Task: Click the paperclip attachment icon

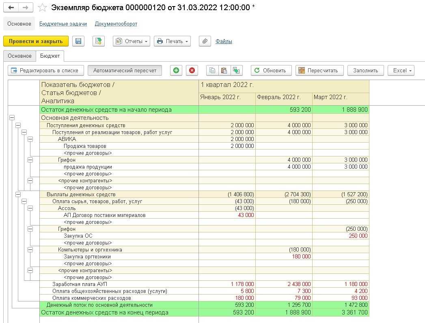Action: pos(205,41)
